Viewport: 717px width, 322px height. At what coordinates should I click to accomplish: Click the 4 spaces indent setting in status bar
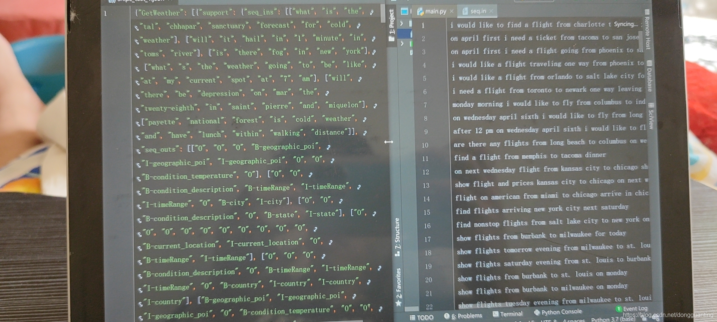coord(574,321)
